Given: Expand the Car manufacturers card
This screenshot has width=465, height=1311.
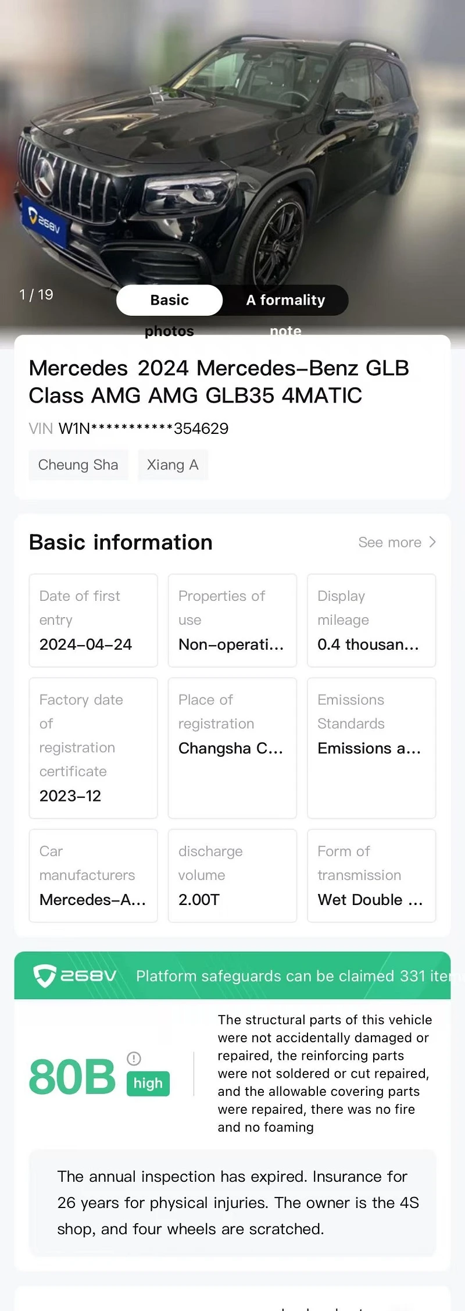Looking at the screenshot, I should 94,876.
